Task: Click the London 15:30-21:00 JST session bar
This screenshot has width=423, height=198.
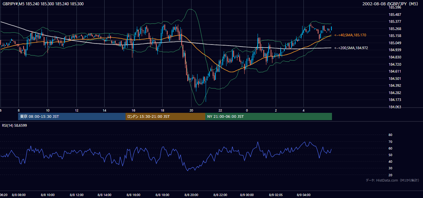Action: point(165,116)
